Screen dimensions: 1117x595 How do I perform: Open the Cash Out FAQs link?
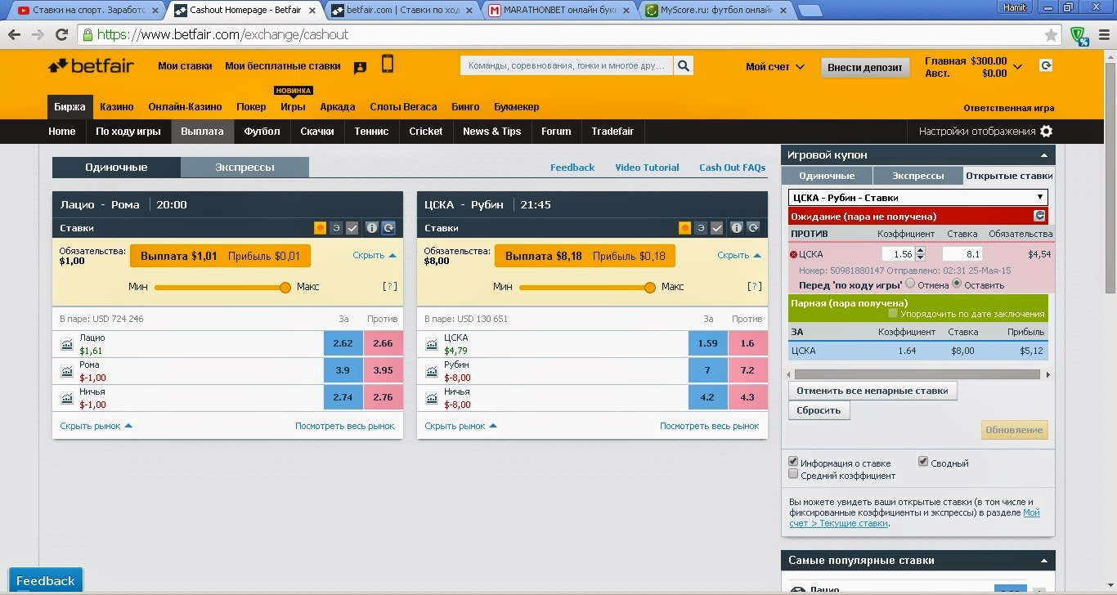click(732, 168)
